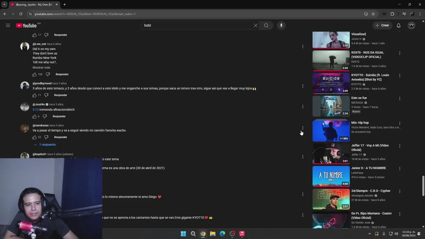Open a new Chrome tab
Image resolution: width=425 pixels, height=239 pixels.
(x=64, y=5)
